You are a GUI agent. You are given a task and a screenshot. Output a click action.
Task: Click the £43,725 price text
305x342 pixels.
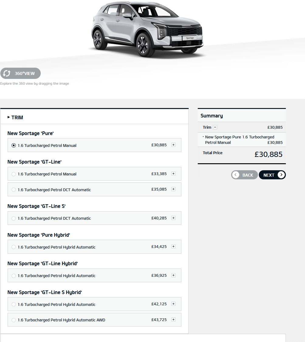coord(159,320)
